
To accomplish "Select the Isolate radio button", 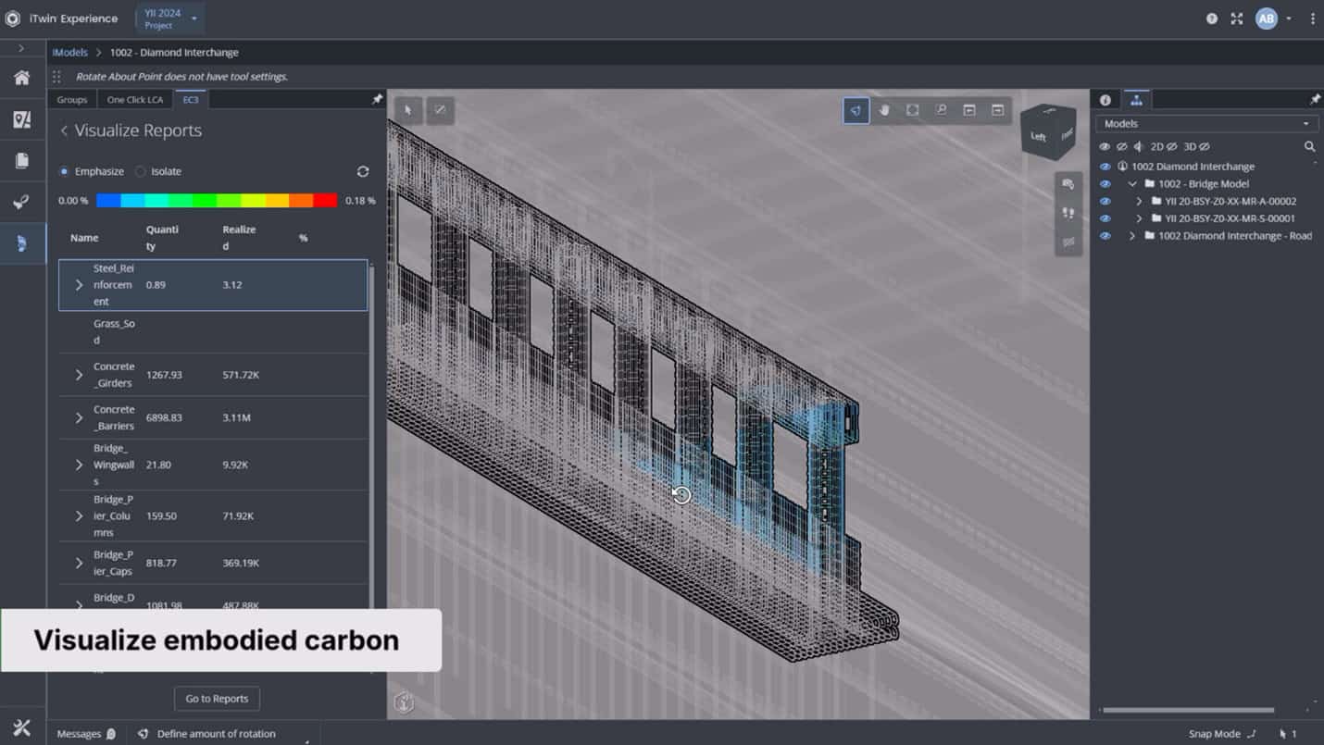I will click(x=141, y=171).
